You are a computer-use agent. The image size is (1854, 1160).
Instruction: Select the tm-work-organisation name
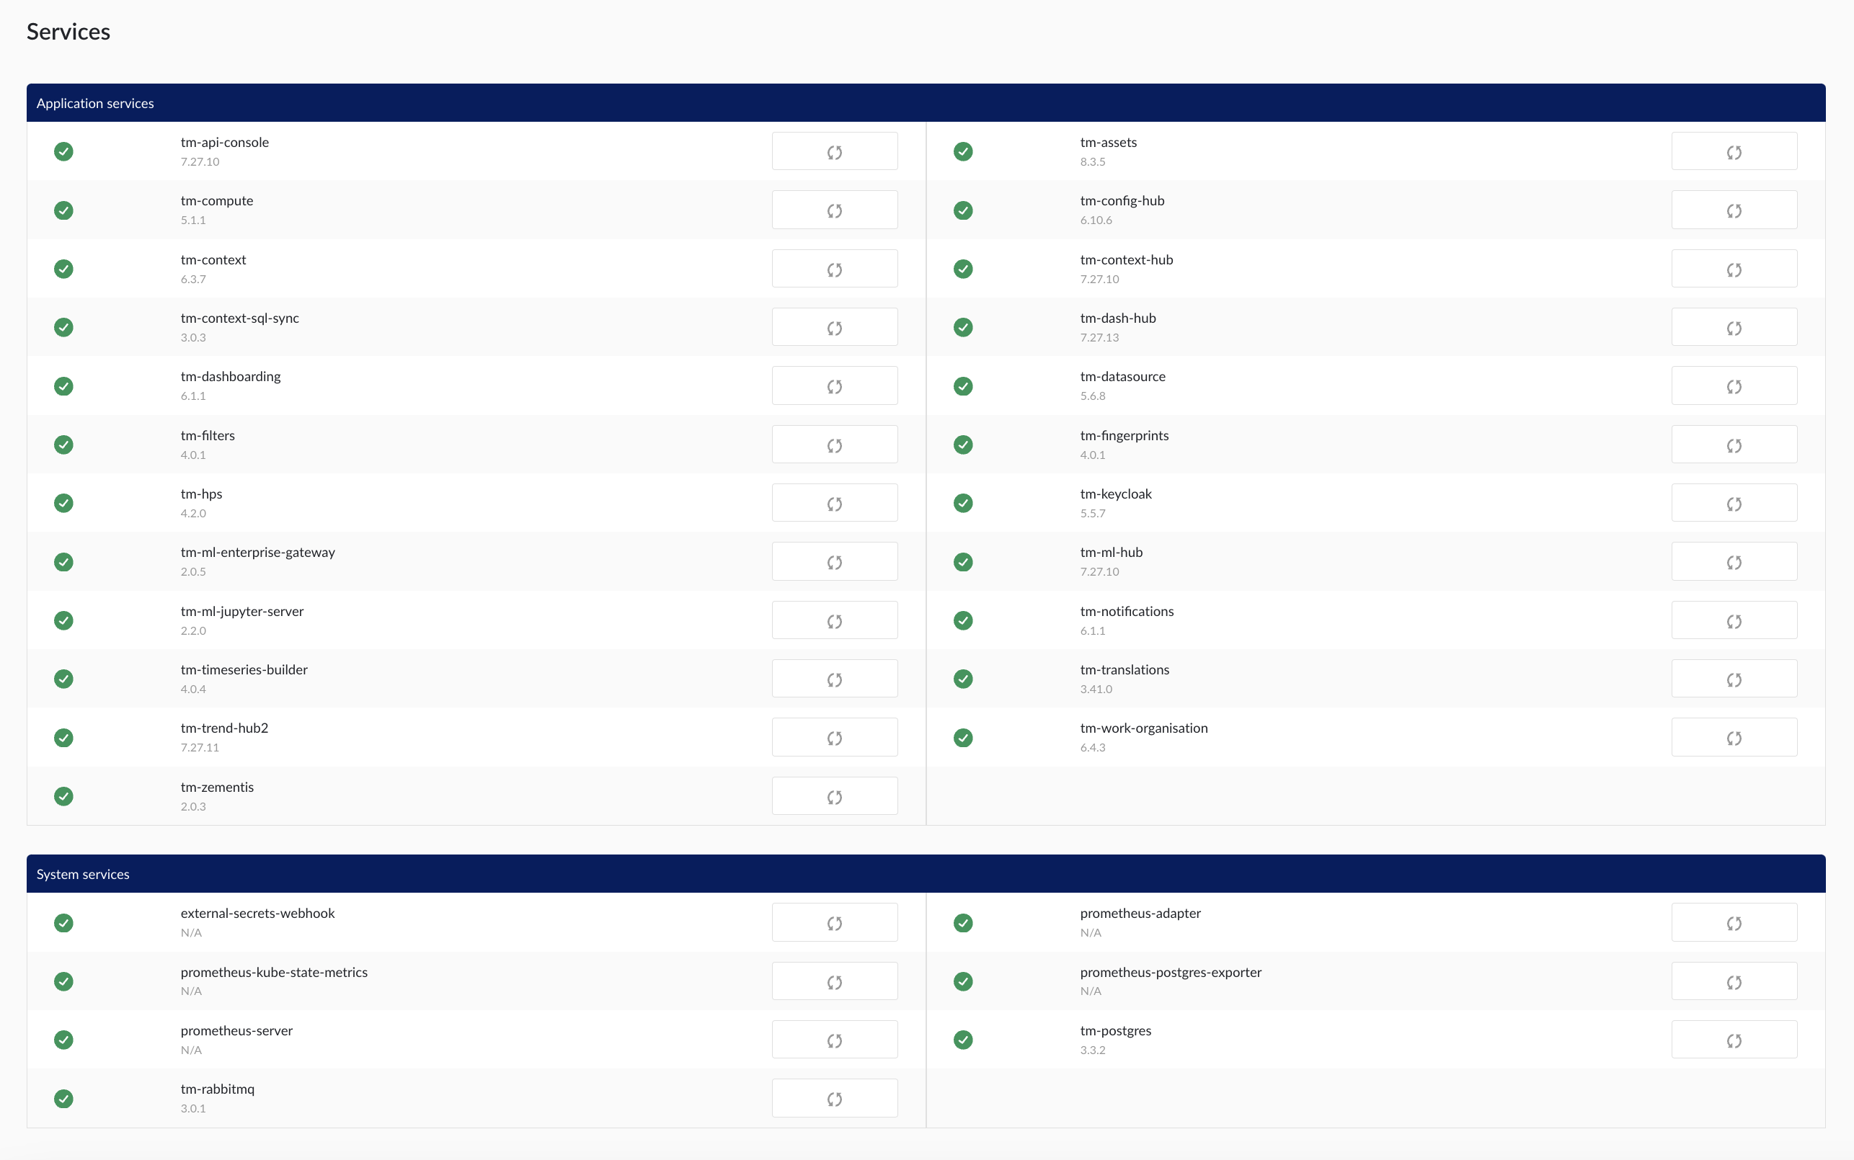pos(1143,728)
